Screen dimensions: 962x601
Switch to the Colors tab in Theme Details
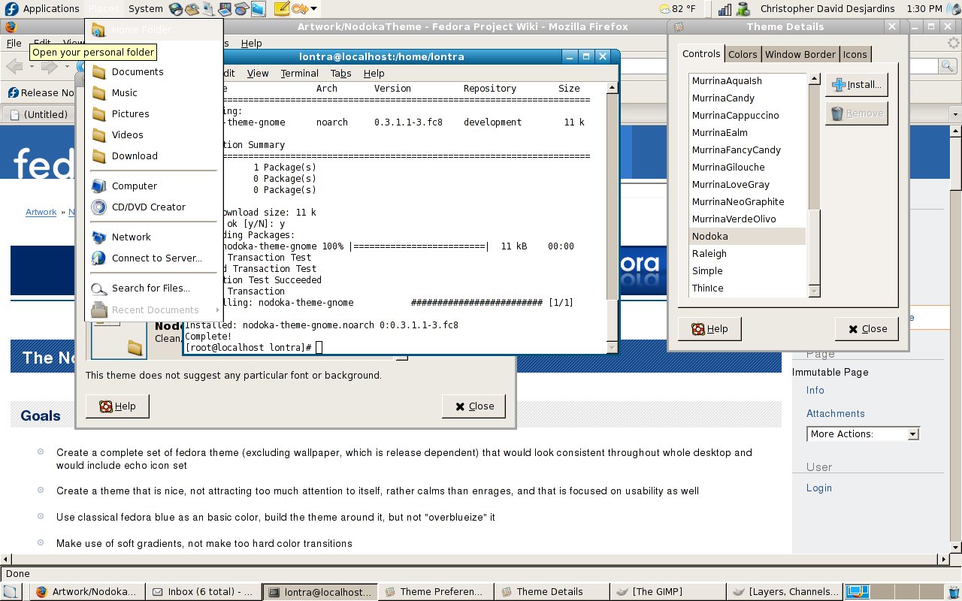pyautogui.click(x=743, y=54)
